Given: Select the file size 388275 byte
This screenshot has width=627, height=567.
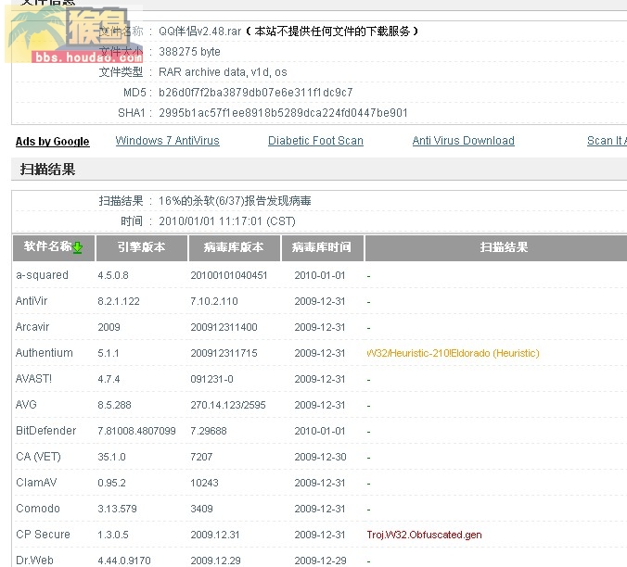Looking at the screenshot, I should [189, 52].
